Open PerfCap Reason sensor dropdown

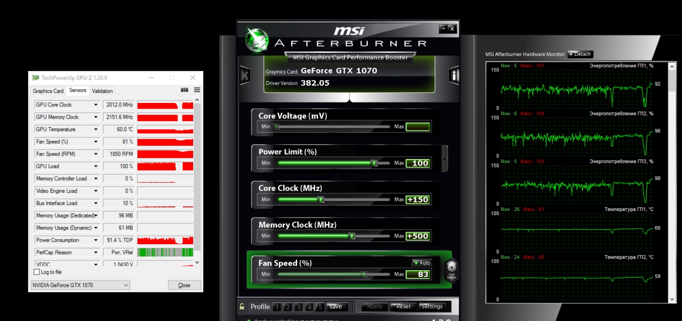click(x=96, y=252)
